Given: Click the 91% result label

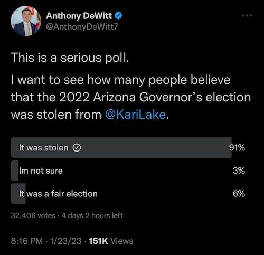Looking at the screenshot, I should 237,148.
